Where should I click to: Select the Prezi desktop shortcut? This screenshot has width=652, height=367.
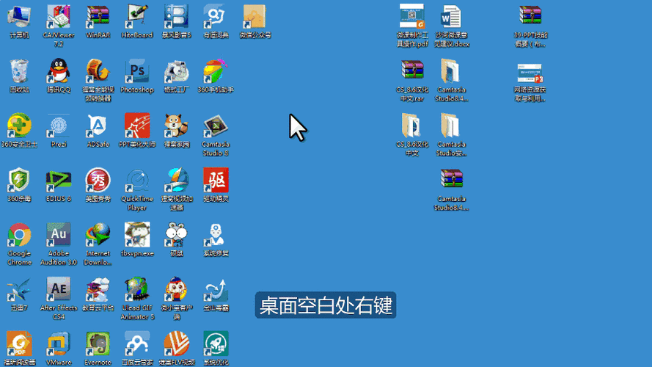[x=59, y=126]
